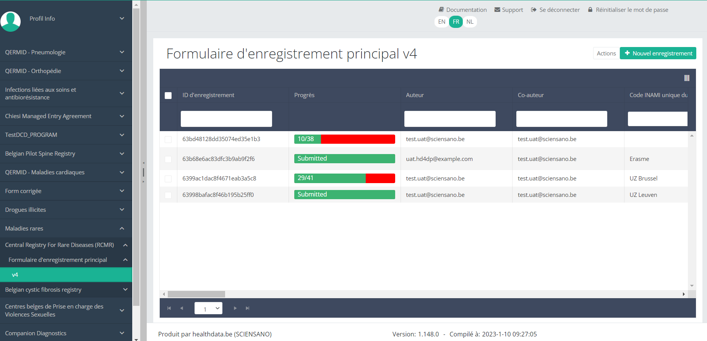707x341 pixels.
Task: Click the Support envelope link
Action: tap(509, 10)
